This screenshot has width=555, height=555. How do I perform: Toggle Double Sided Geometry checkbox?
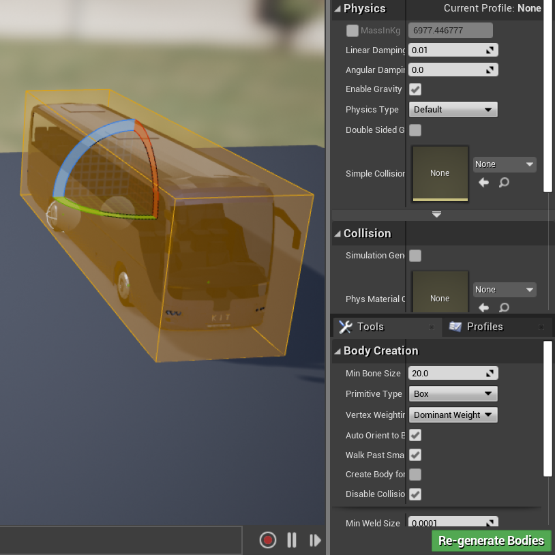point(415,130)
